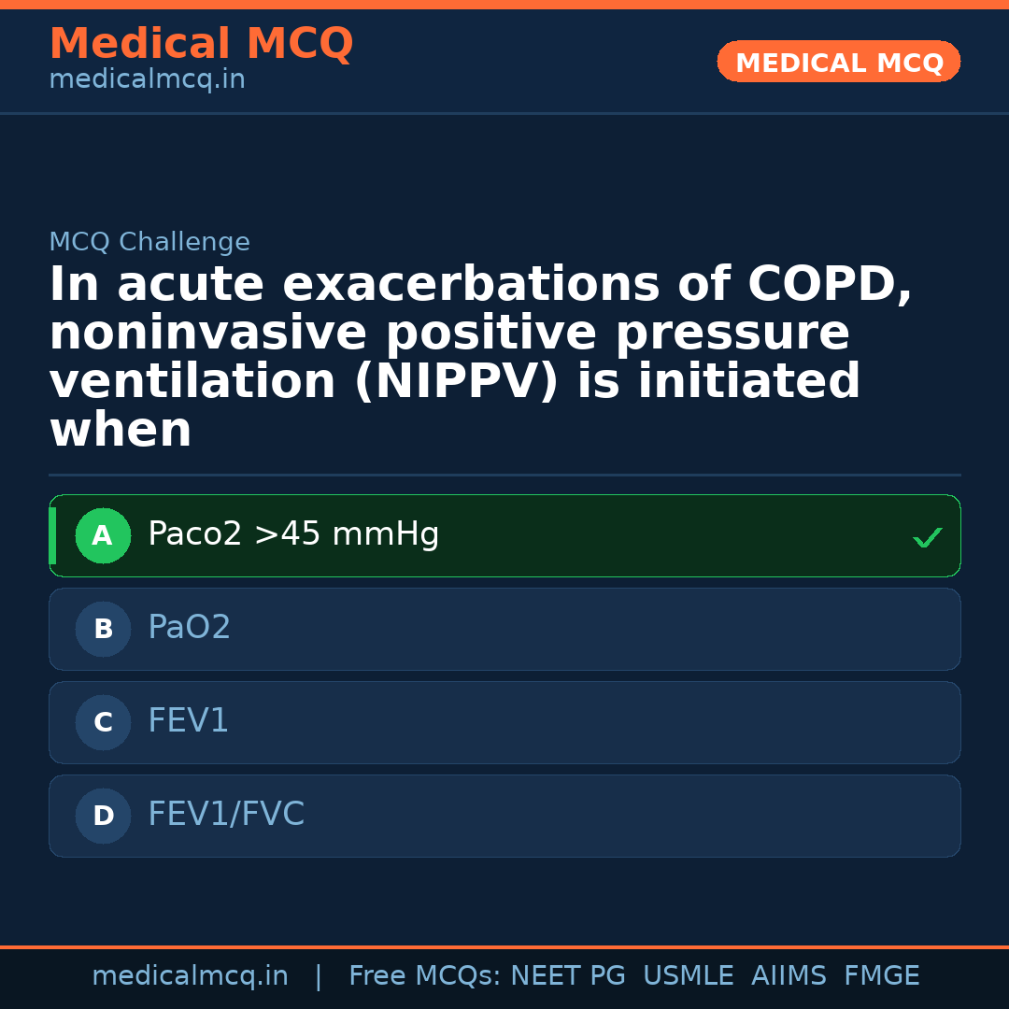Screen dimensions: 1009x1009
Task: Select the Paco2 >45 mmHg answer text
Action: click(x=293, y=535)
